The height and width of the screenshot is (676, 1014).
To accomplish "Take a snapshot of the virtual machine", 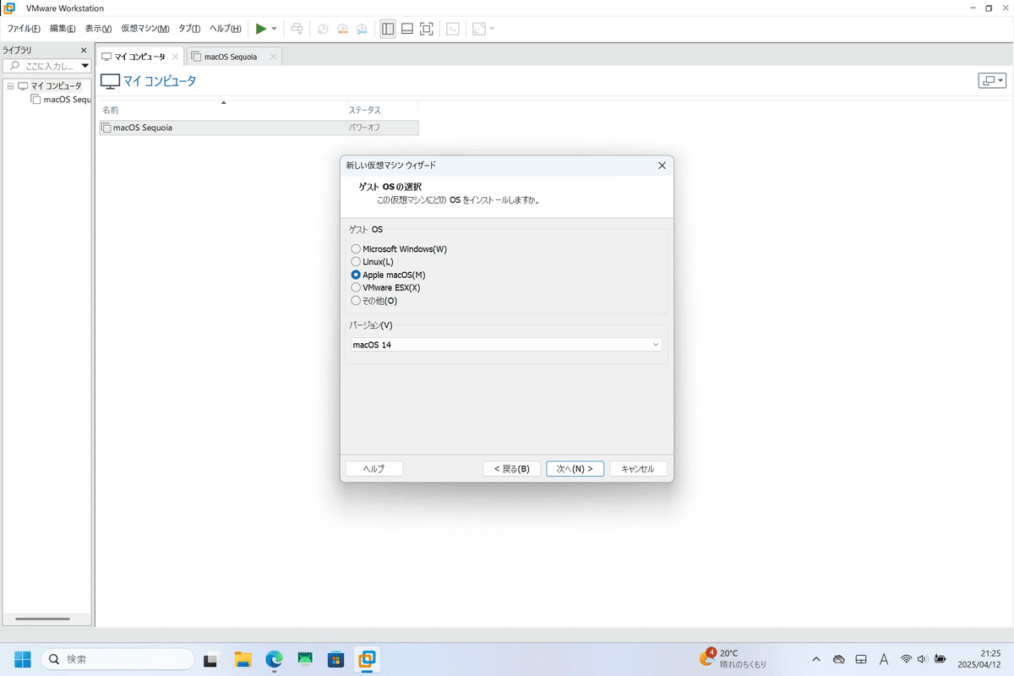I will 322,28.
